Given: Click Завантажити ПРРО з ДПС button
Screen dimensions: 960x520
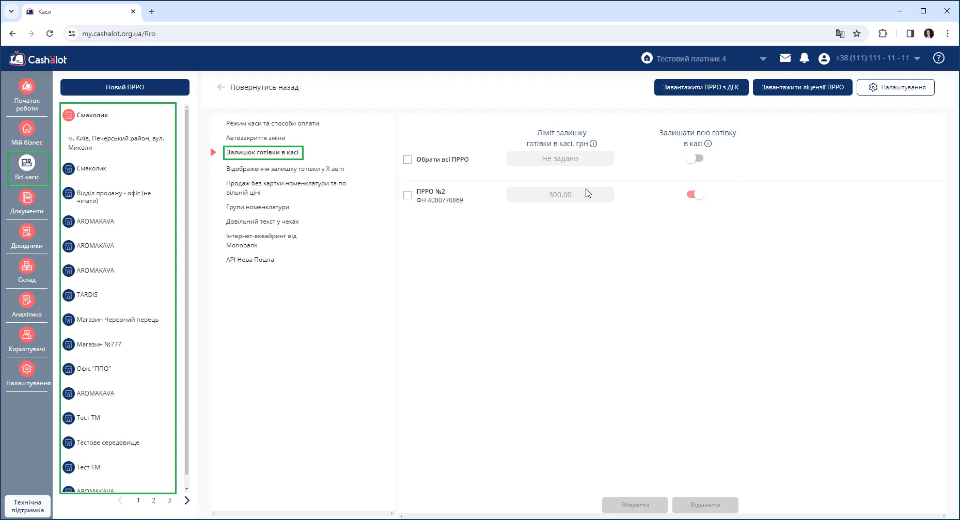Looking at the screenshot, I should [701, 87].
